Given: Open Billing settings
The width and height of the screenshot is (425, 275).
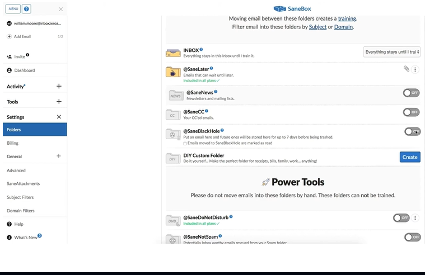Looking at the screenshot, I should pos(12,143).
